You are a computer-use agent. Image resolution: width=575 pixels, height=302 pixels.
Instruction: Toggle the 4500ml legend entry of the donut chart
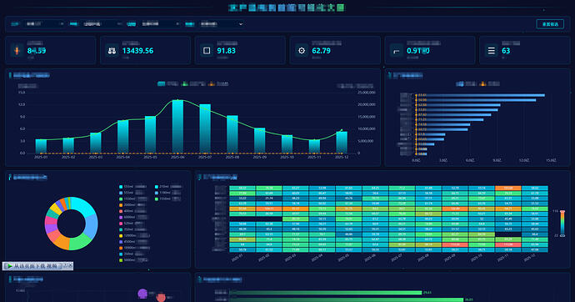click(133, 242)
